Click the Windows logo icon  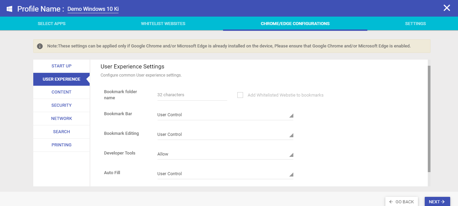[10, 9]
